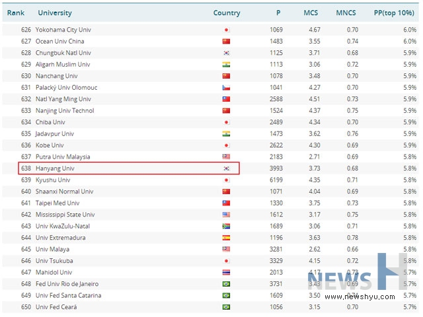
Task: Click the Brazilian flag beside Univ Fed Ceará
Action: tap(226, 307)
